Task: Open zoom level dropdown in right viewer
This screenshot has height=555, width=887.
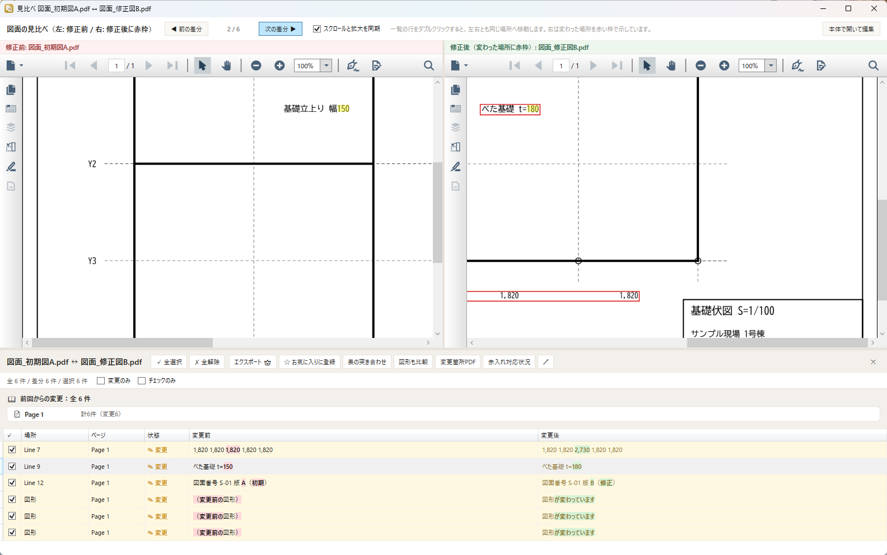Action: (771, 65)
